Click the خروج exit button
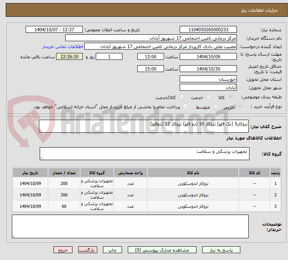The image size is (288, 260). [x=63, y=250]
